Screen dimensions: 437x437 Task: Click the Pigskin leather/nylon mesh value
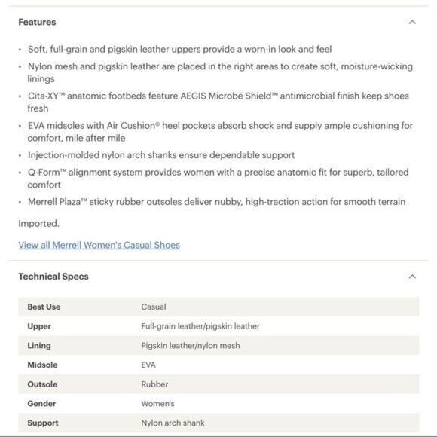point(191,346)
